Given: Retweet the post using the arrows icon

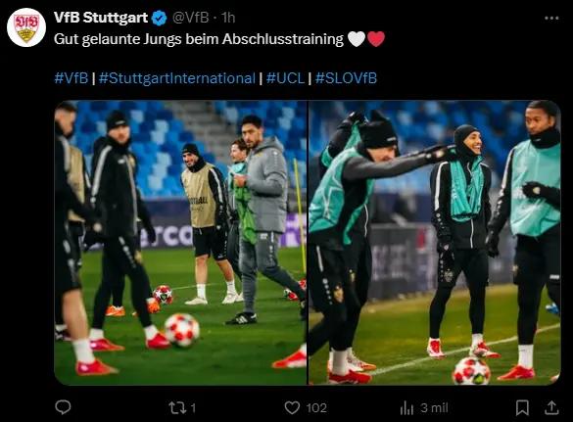Looking at the screenshot, I should tap(177, 407).
